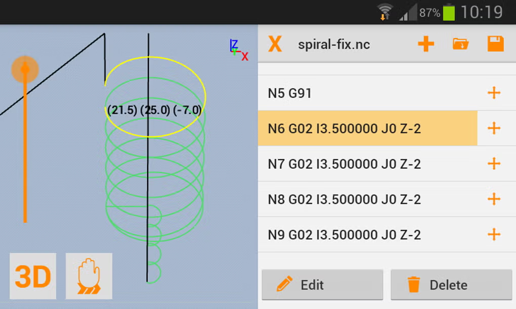Tap the Wi-Fi icon in the status bar
516x309 pixels.
click(x=384, y=10)
